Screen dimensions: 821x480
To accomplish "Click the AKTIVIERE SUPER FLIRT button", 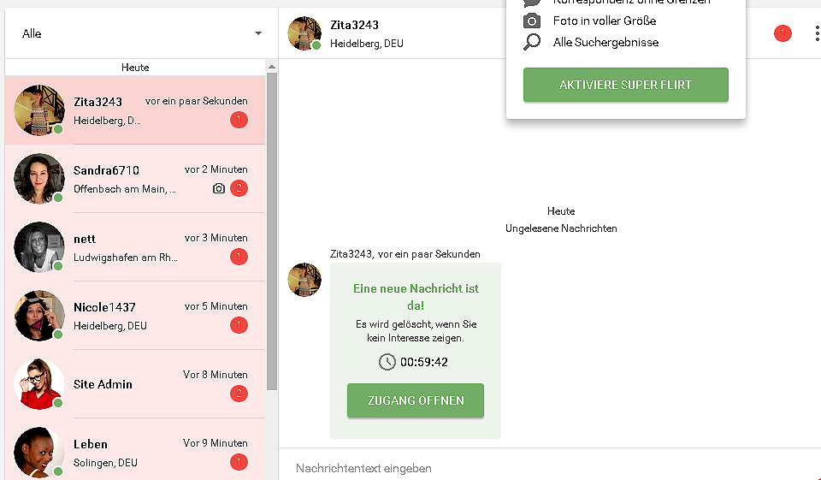I will point(626,85).
